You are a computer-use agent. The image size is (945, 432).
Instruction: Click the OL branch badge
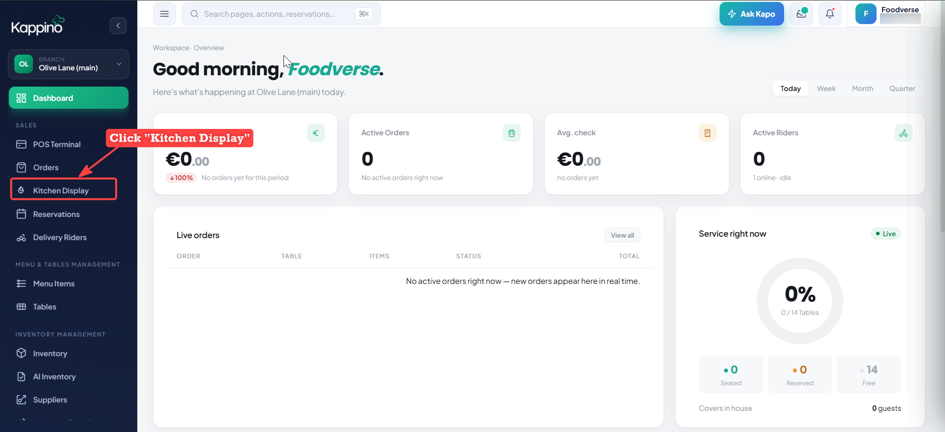(24, 64)
